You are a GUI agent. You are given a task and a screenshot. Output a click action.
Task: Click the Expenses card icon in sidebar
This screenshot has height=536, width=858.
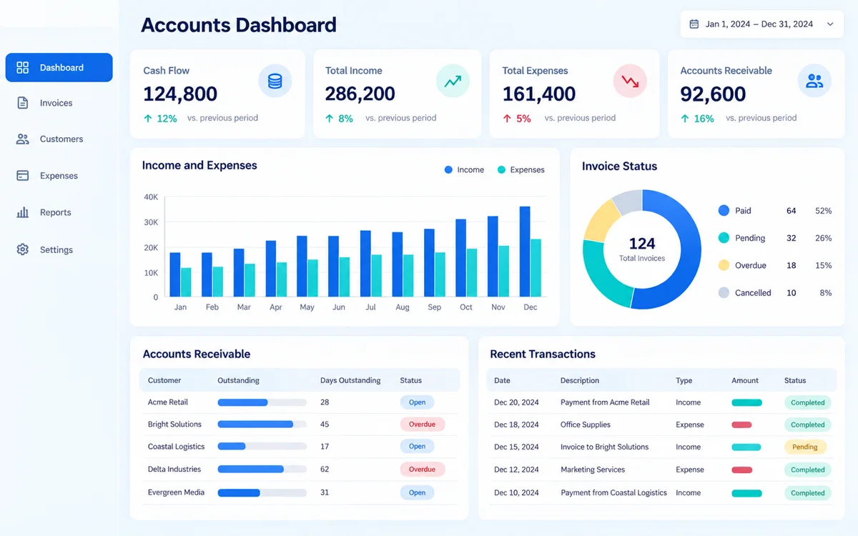(x=22, y=175)
